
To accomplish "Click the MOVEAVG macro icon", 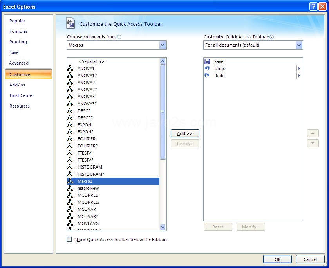I will pos(70,223).
